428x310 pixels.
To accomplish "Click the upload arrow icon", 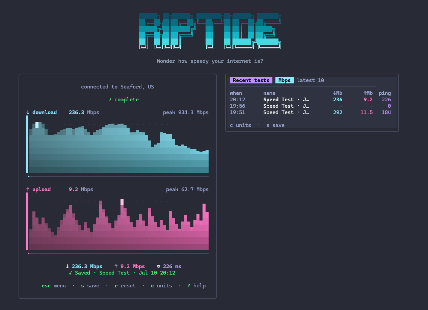I will (x=28, y=189).
